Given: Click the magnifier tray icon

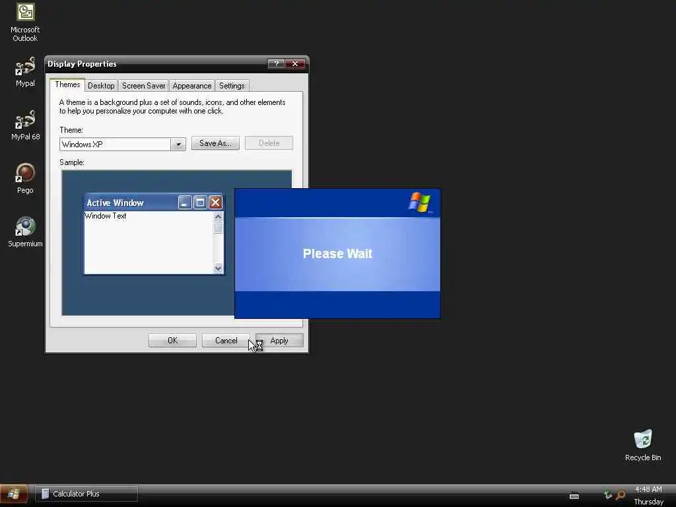Looking at the screenshot, I should point(621,495).
